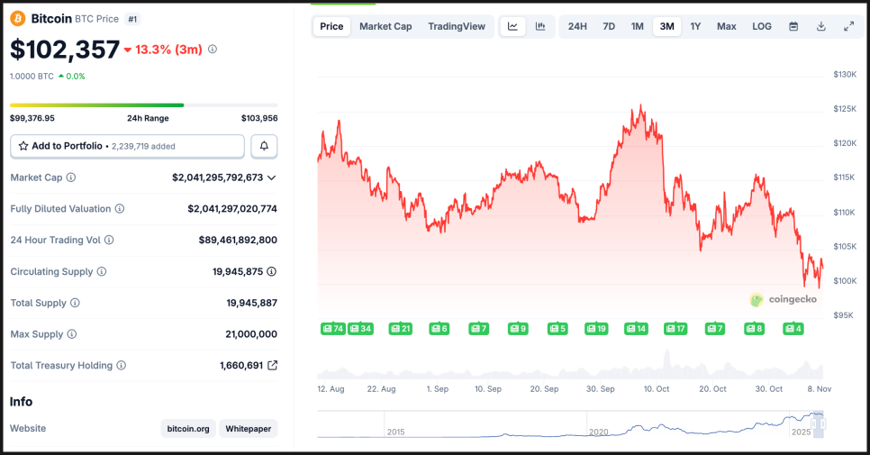
Task: Switch to line chart view icon
Action: click(512, 26)
